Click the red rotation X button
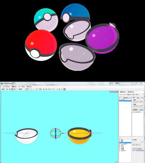 point(134,102)
